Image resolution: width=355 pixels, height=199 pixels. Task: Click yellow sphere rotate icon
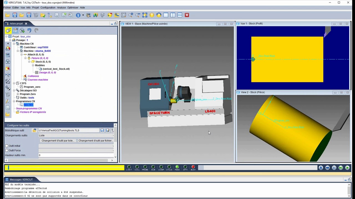[x=152, y=15]
